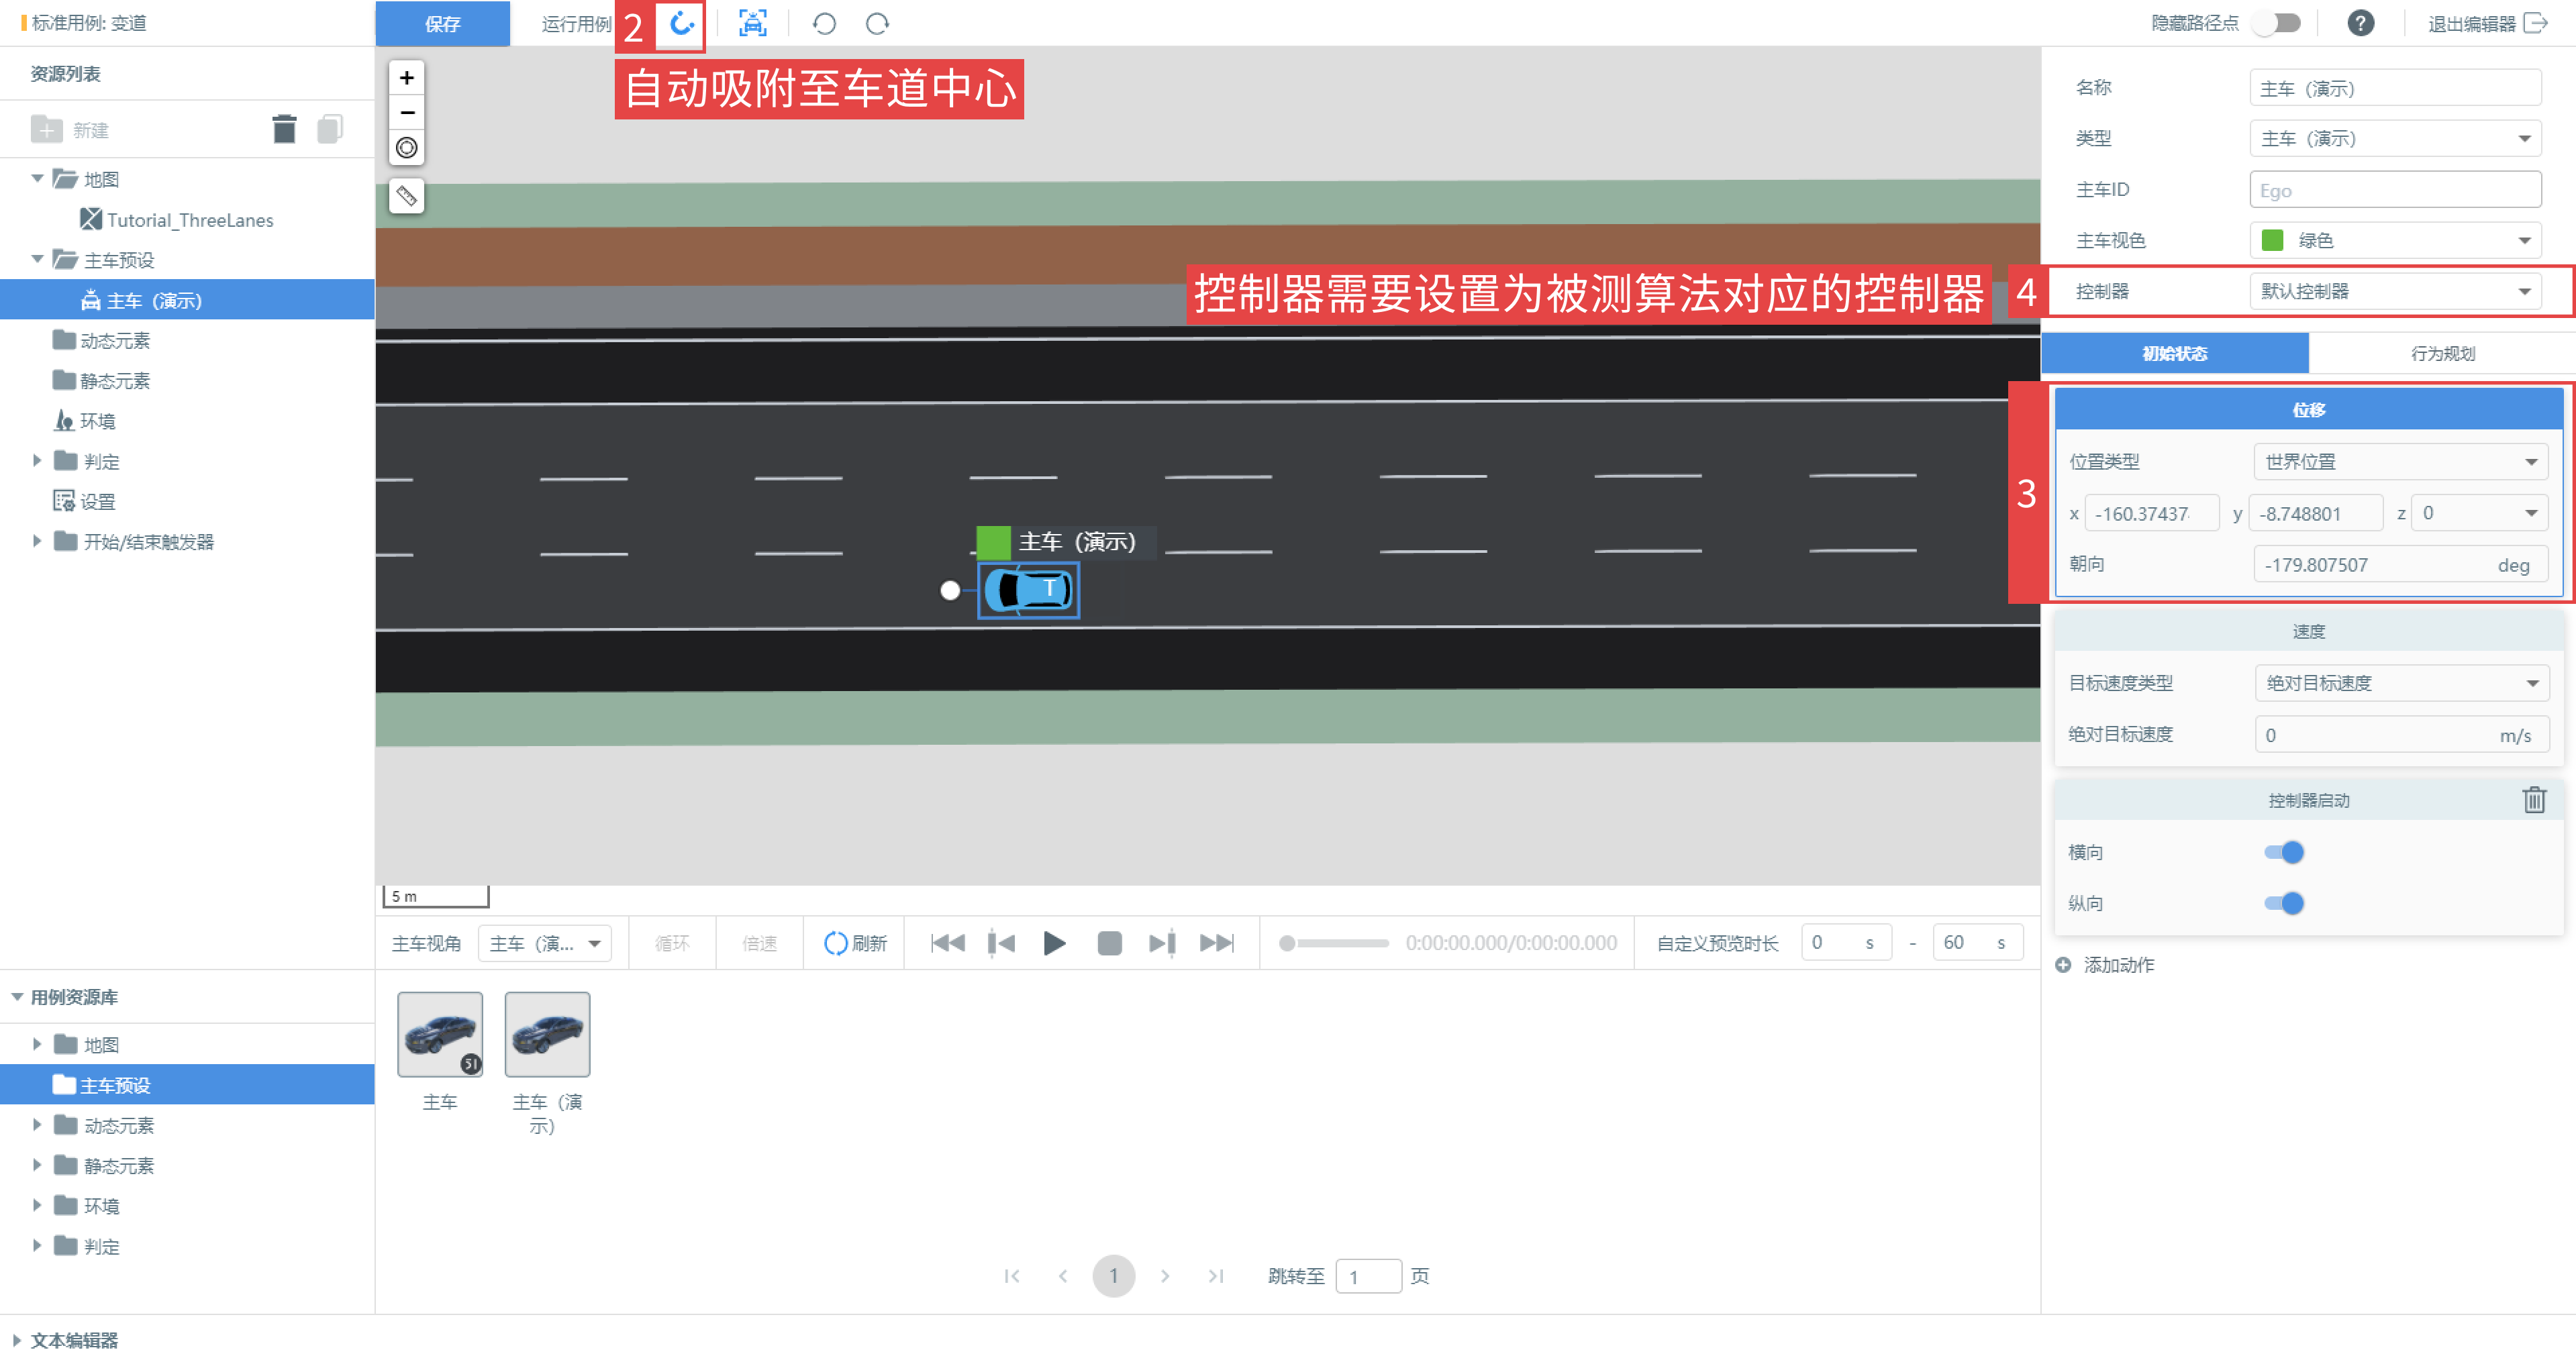Click the 运行用例 button
Image resolution: width=2576 pixels, height=1358 pixels.
coord(576,24)
